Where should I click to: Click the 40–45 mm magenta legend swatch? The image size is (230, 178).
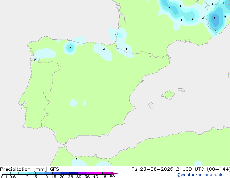click(x=98, y=173)
